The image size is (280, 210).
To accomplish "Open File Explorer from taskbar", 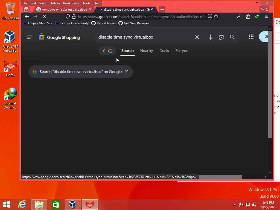I will point(39,205).
